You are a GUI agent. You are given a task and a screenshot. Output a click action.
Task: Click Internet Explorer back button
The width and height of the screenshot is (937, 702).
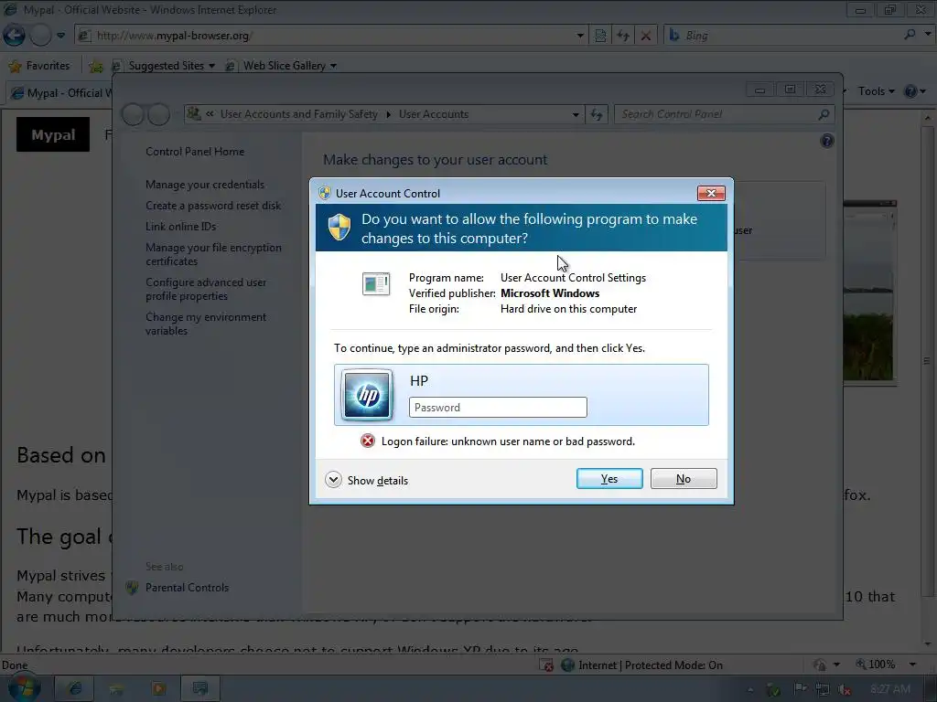[14, 36]
